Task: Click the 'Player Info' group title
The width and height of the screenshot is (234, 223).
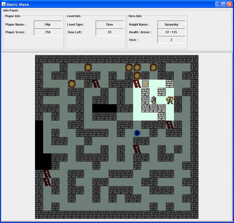Action: coord(12,16)
